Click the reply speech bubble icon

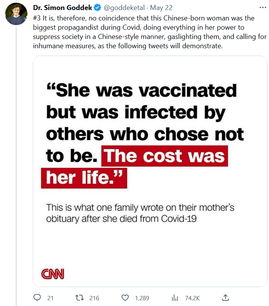37,298
